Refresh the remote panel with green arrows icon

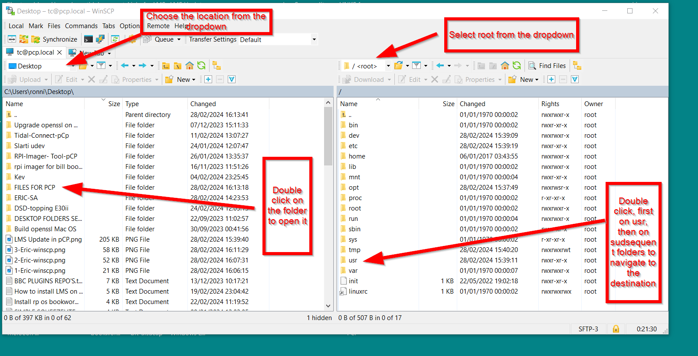point(517,66)
